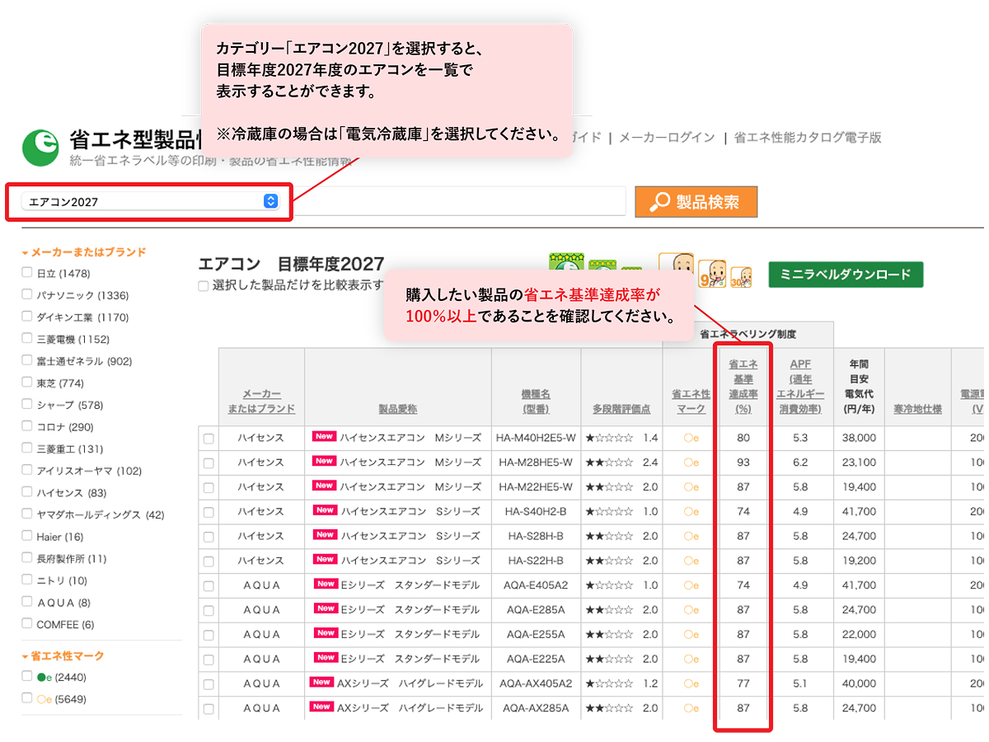Click the green 省エネ e logo
The width and height of the screenshot is (989, 742).
40,148
